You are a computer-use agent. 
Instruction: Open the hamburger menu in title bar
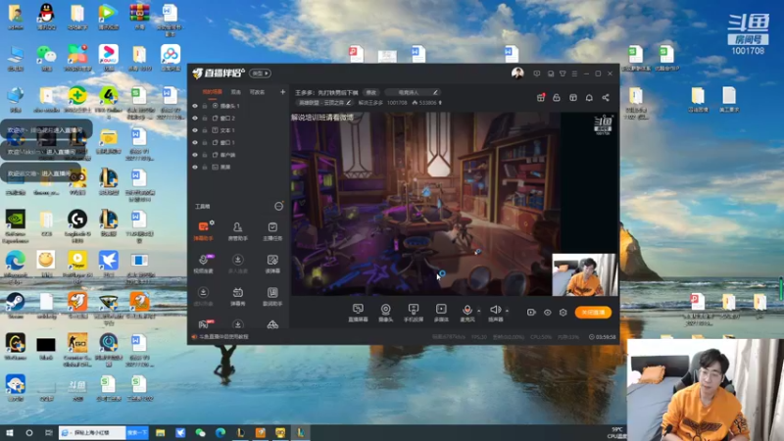[574, 73]
